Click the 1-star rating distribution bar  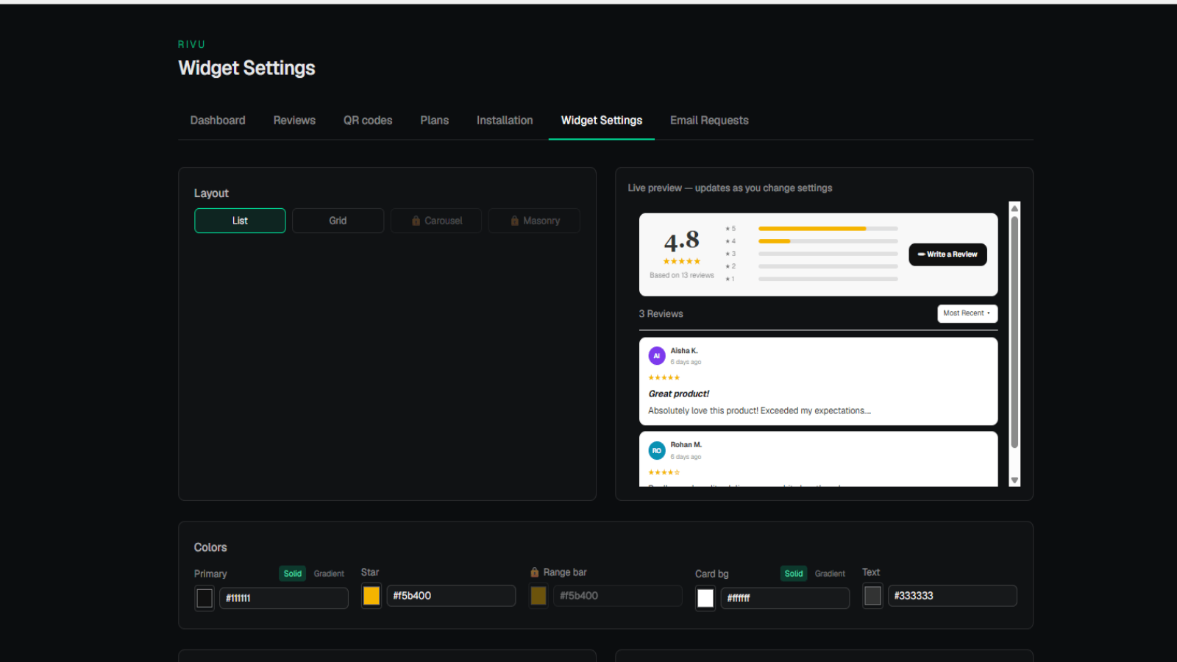828,279
